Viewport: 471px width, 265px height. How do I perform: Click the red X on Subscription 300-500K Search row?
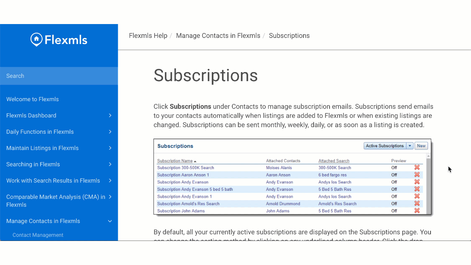(417, 168)
